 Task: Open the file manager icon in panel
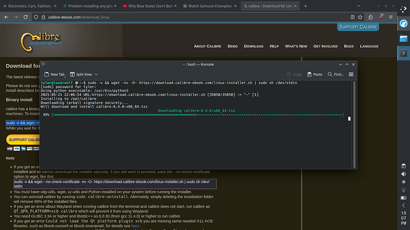click(403, 39)
